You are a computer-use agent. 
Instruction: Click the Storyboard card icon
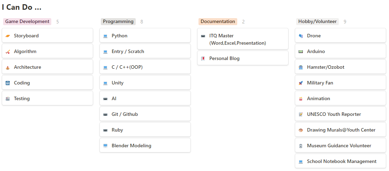[x=8, y=36]
